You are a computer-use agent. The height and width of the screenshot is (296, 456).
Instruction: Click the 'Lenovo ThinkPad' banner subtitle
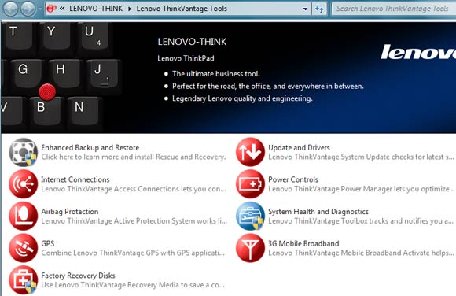coord(186,58)
